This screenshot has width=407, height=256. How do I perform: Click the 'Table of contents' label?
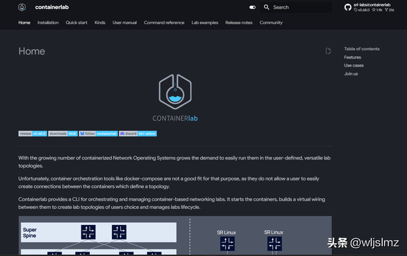point(362,49)
